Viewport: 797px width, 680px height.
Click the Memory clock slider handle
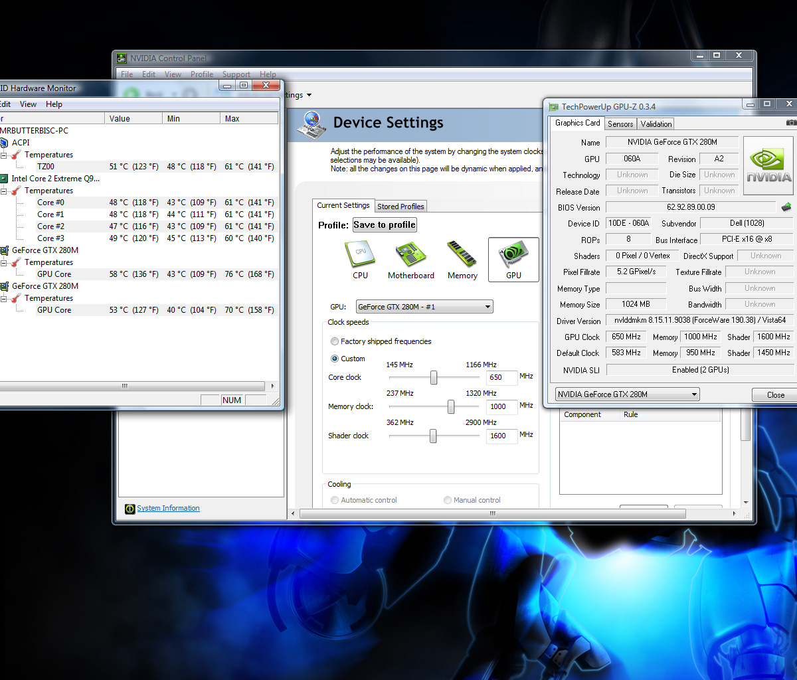(x=451, y=406)
